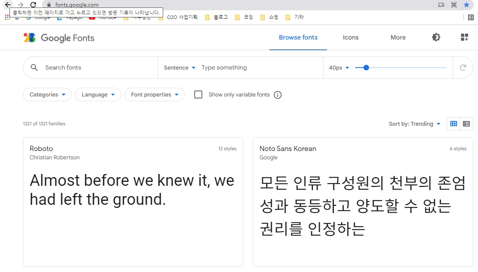Click the Google Fonts logo

pos(59,38)
